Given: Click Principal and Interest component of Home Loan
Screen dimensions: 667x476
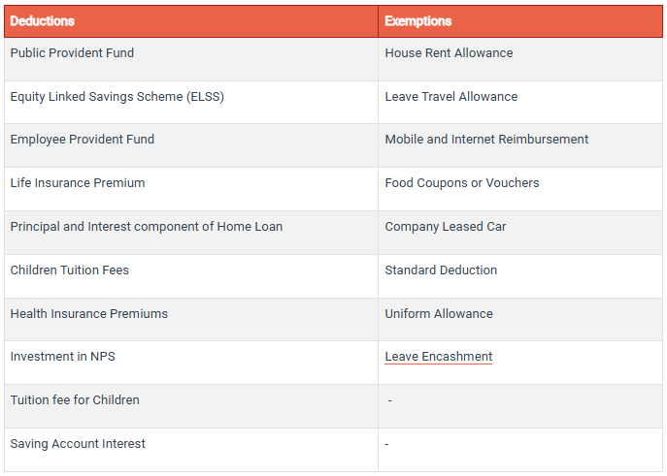Looking at the screenshot, I should click(x=146, y=227).
